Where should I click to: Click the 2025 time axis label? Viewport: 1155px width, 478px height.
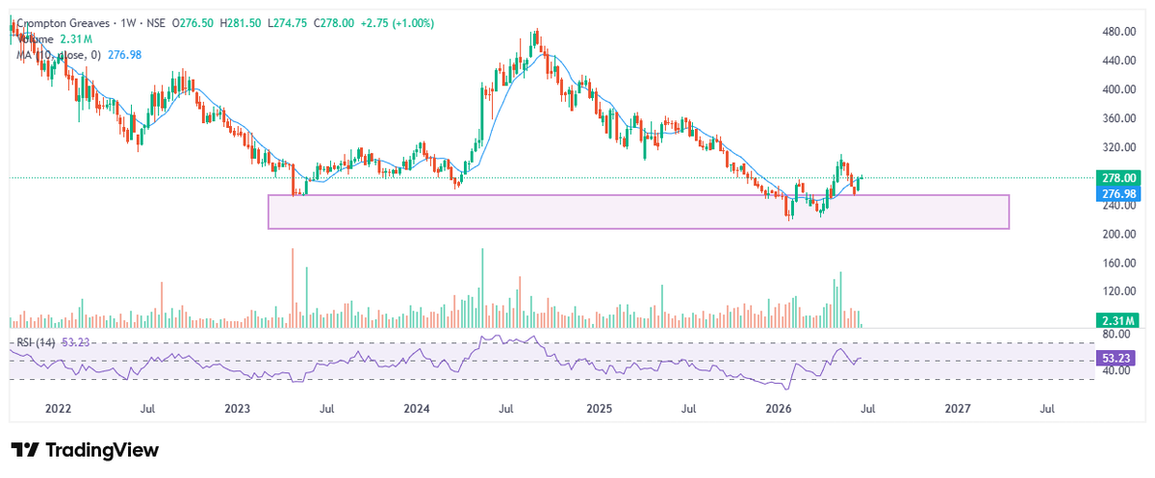click(x=599, y=409)
